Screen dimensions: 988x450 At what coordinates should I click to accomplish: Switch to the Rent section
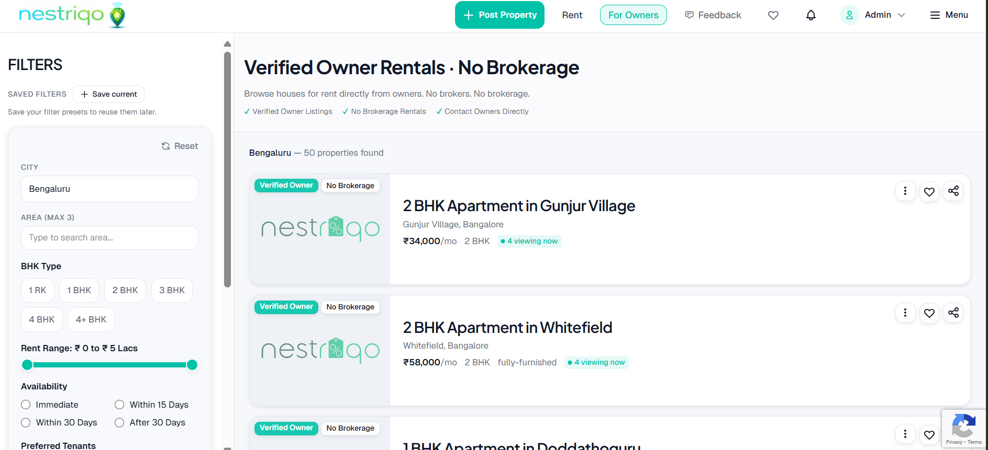click(x=572, y=15)
